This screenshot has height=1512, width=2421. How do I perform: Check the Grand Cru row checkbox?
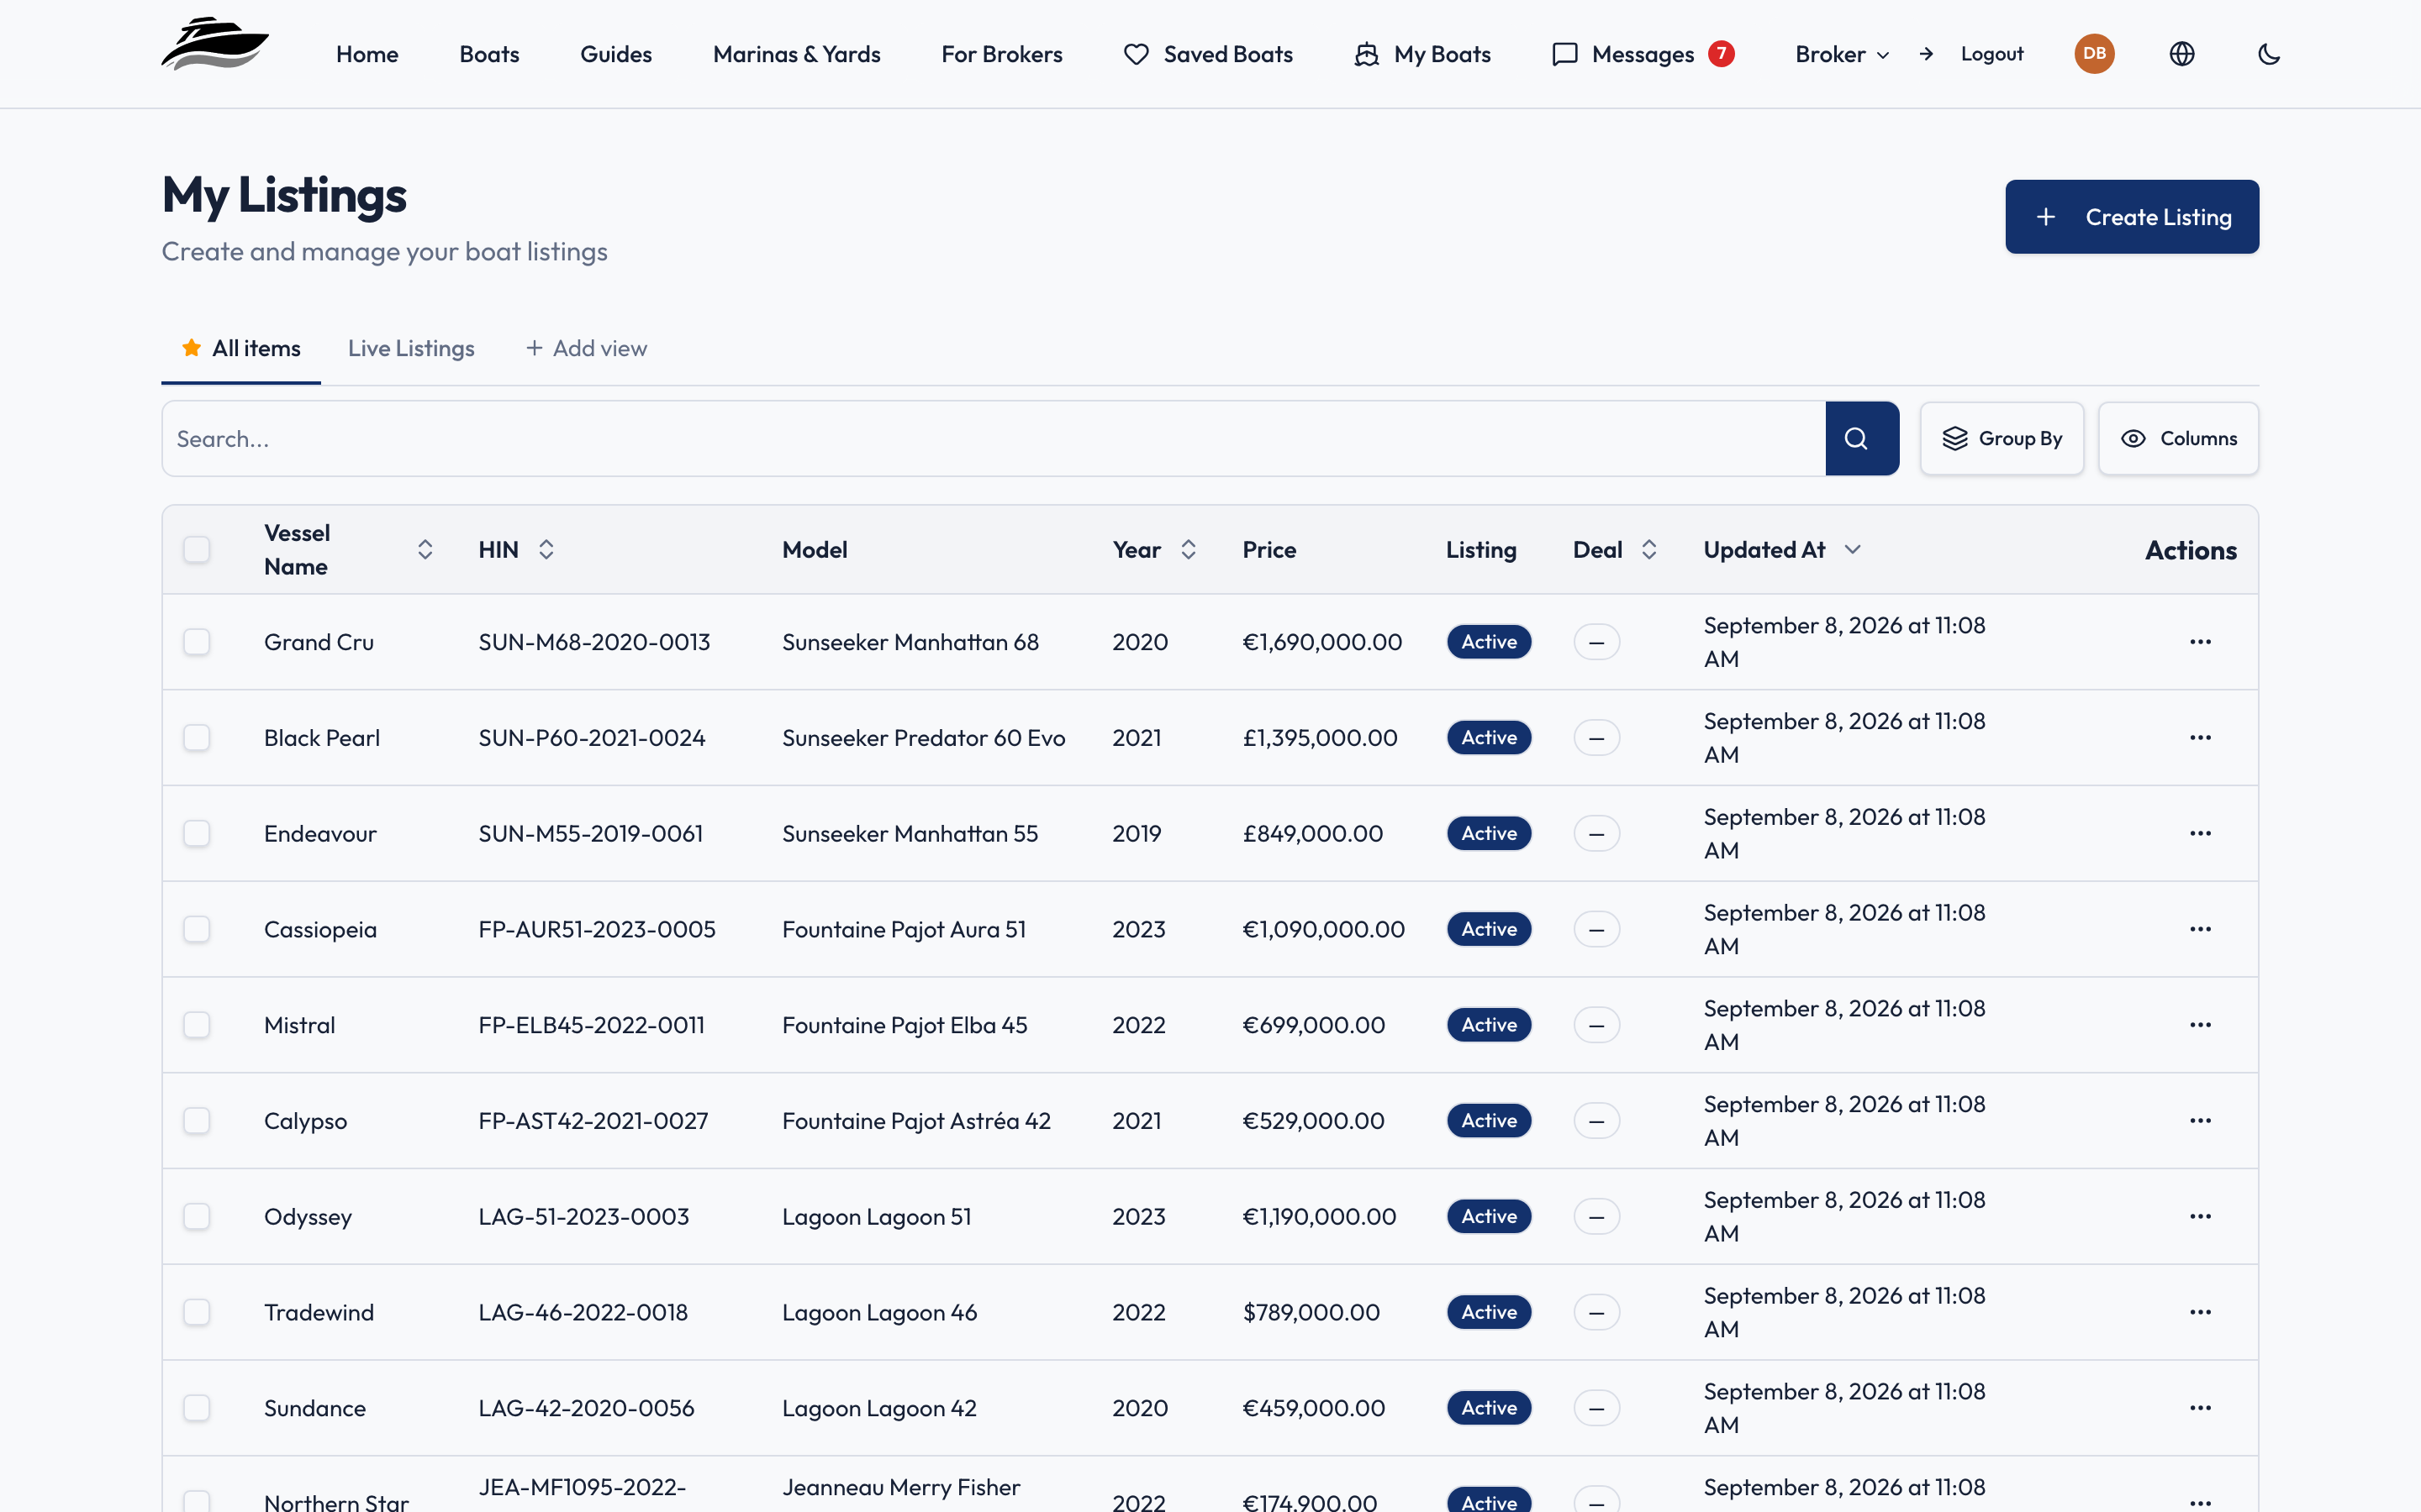click(197, 642)
